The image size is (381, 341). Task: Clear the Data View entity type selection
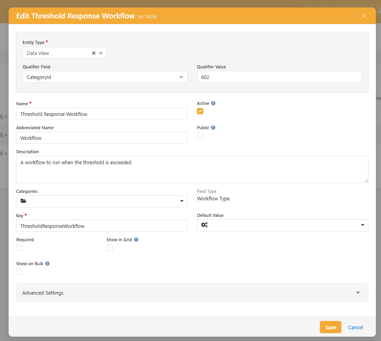(x=94, y=53)
